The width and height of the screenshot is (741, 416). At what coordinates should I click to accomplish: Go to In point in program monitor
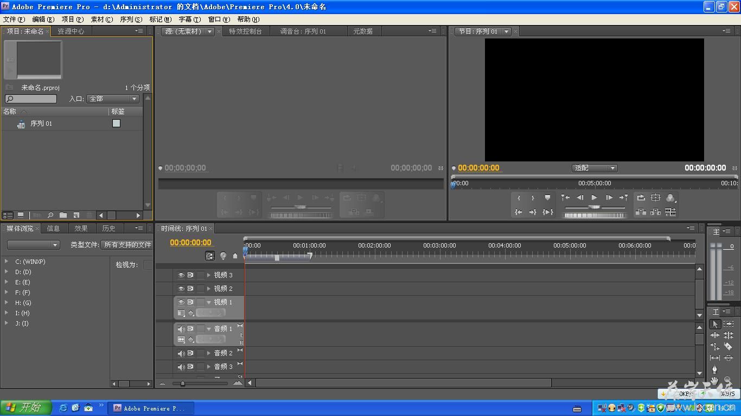pyautogui.click(x=519, y=212)
